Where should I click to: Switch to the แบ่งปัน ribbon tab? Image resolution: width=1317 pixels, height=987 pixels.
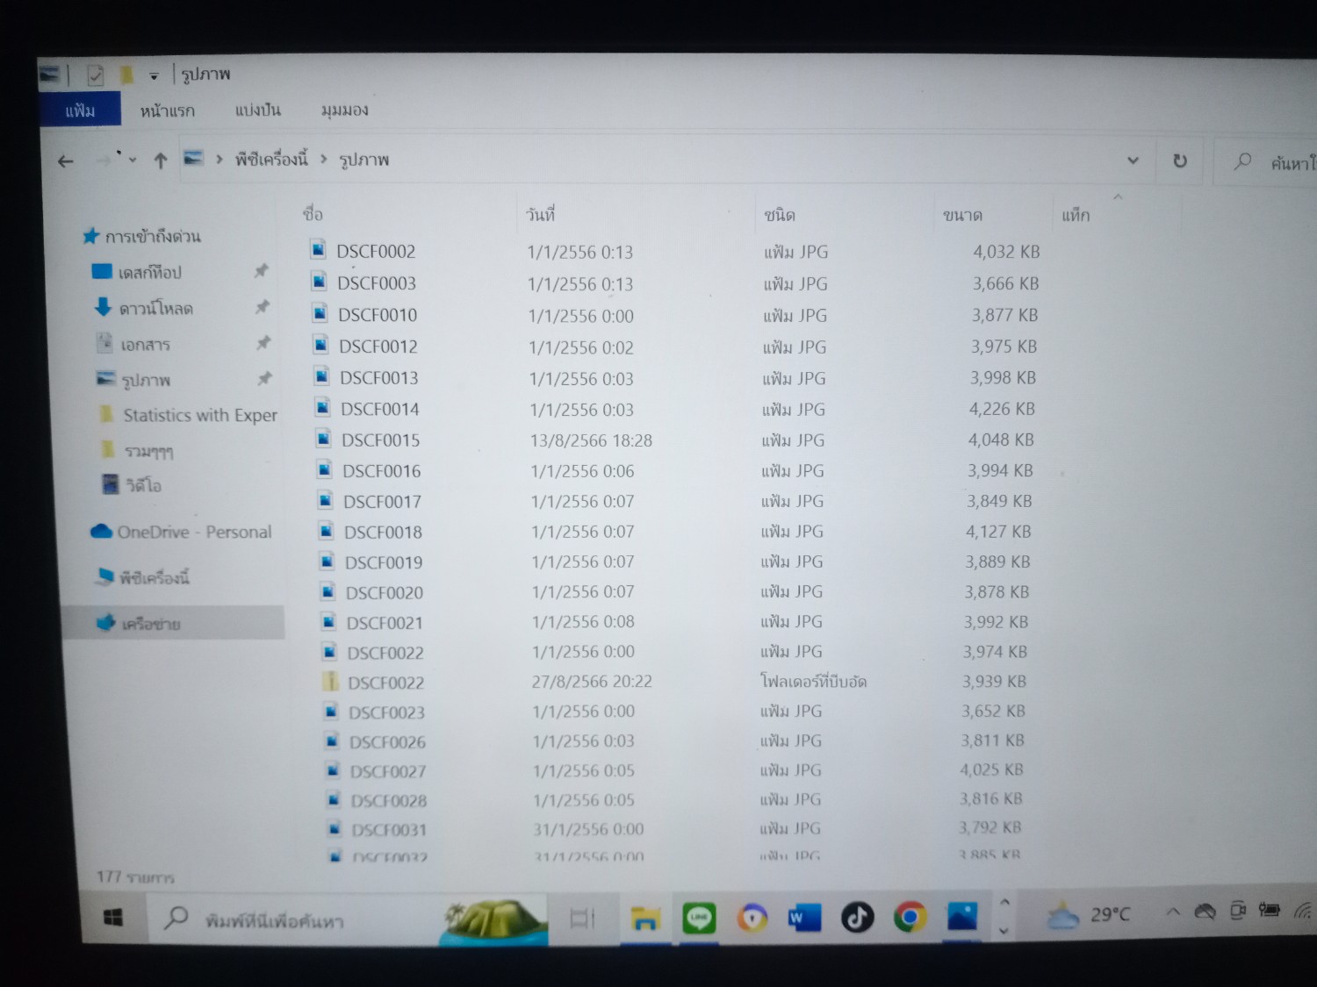[x=257, y=110]
